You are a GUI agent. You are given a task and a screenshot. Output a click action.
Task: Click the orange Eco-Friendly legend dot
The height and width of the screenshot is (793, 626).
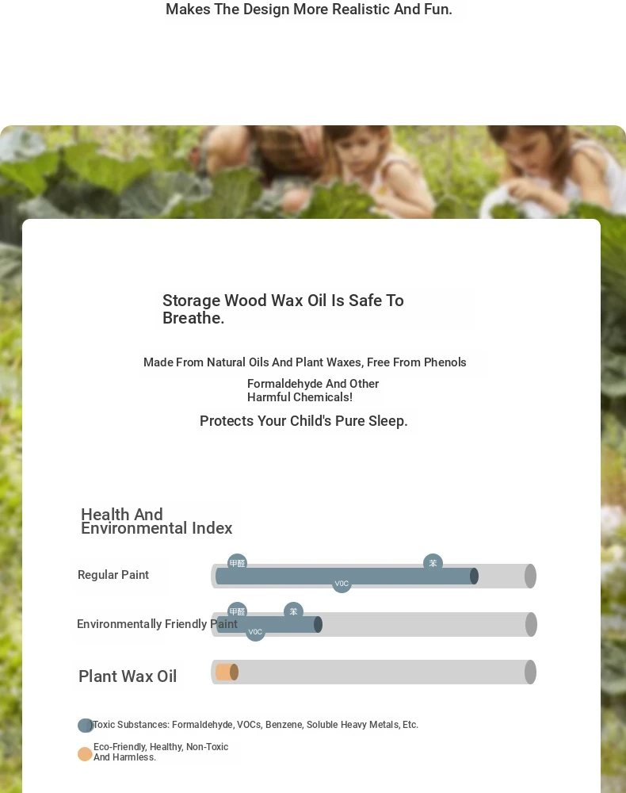pos(85,754)
